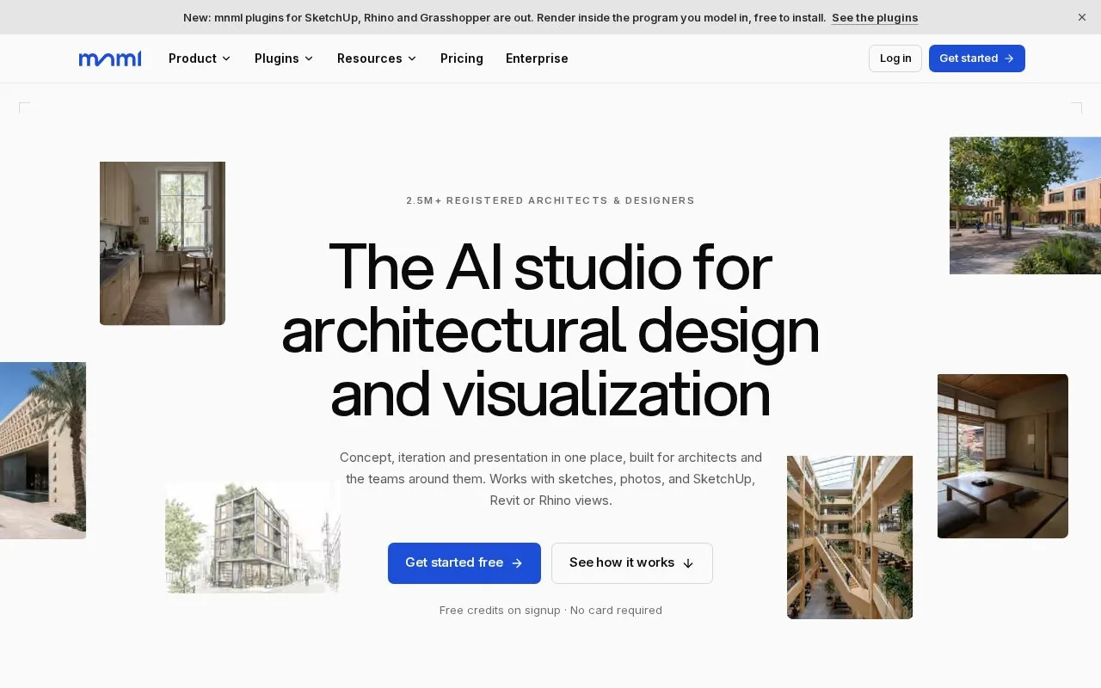Click Get started in the navigation bar
The image size is (1101, 688).
[977, 58]
